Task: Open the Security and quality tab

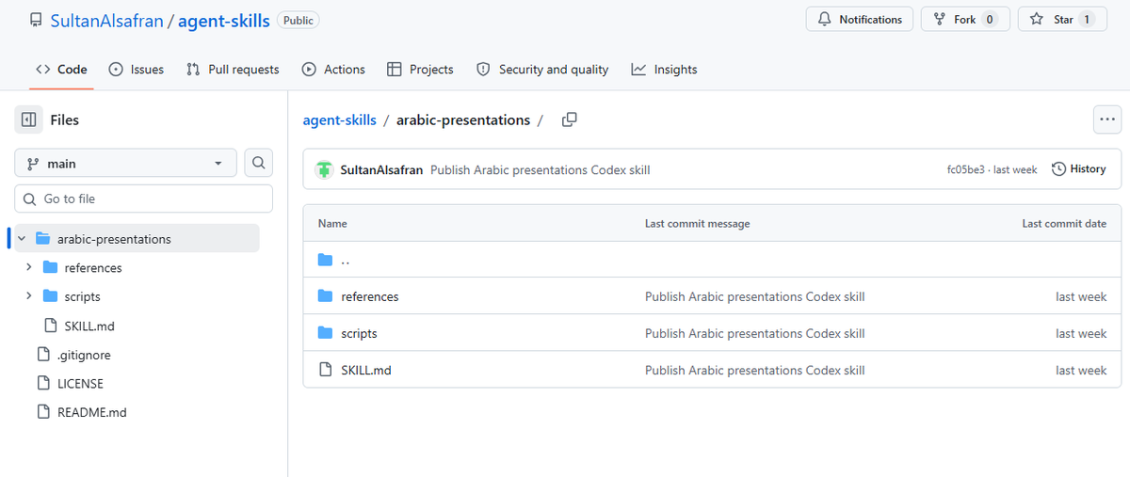Action: coord(542,70)
